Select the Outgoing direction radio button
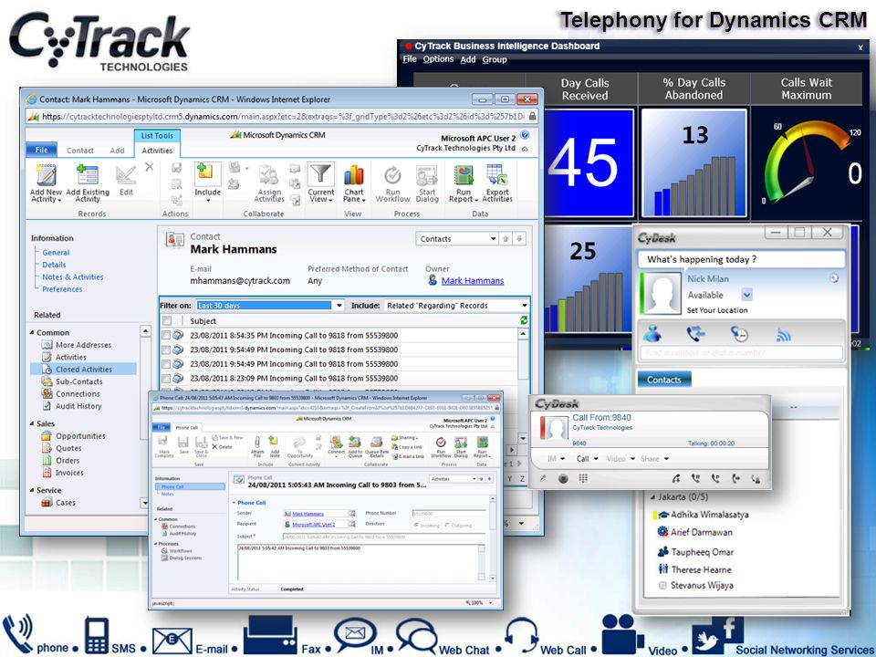The width and height of the screenshot is (876, 657). (447, 526)
